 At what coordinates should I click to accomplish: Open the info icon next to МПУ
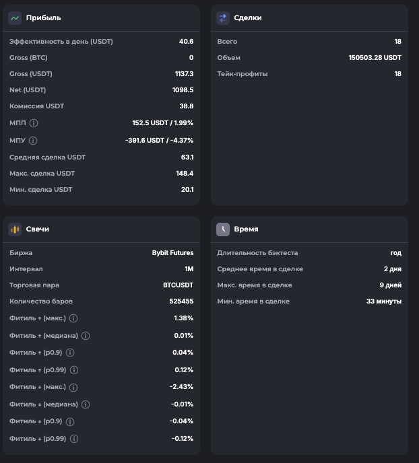click(x=33, y=141)
